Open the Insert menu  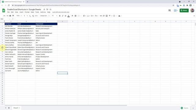[21, 12]
